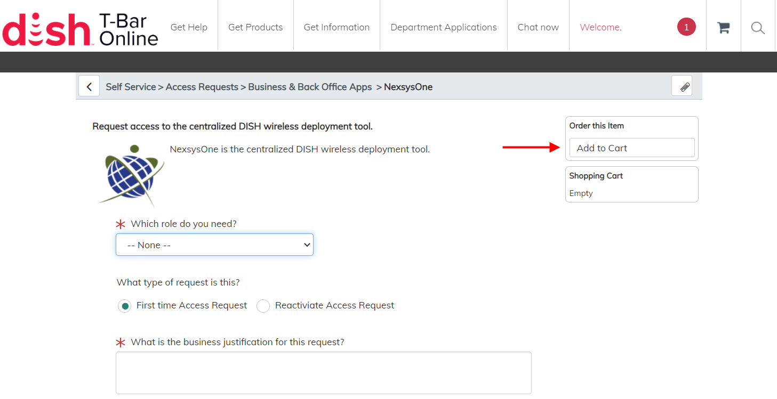Viewport: 777px width, 399px height.
Task: Select First time Access Request radio
Action: coord(124,306)
